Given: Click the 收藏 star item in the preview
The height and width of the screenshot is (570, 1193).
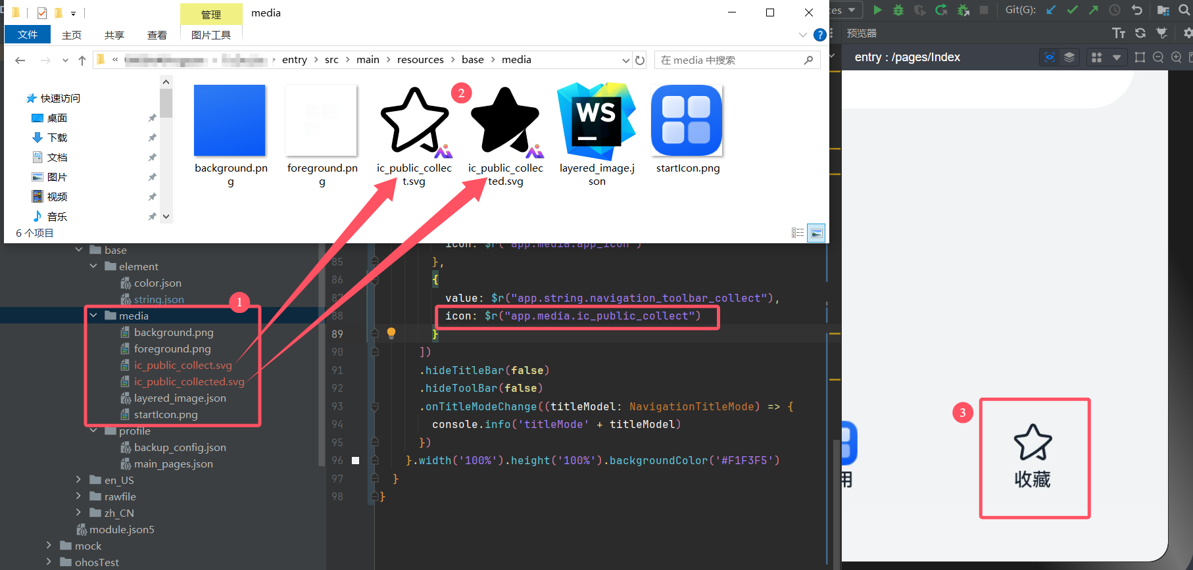Looking at the screenshot, I should tap(1033, 456).
